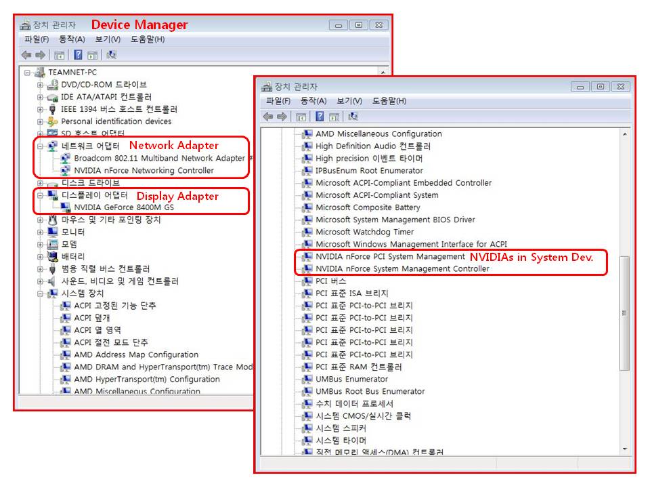650x488 pixels.
Task: Select PCI 표준 ISA 브리지
Action: 352,293
